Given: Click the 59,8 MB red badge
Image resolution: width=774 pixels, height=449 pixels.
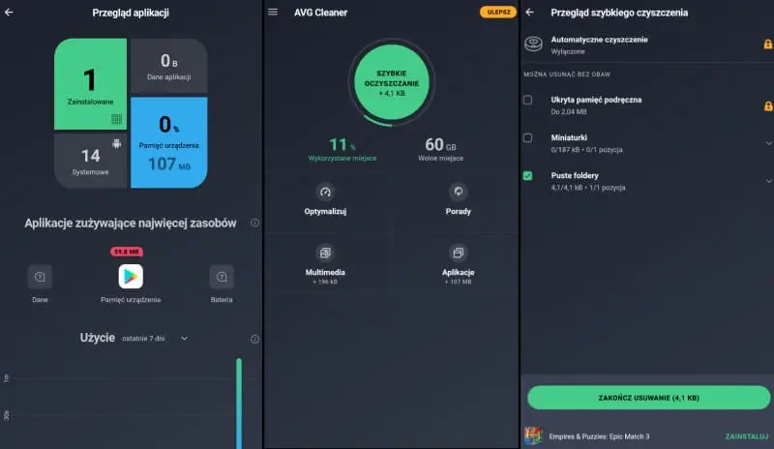Looking at the screenshot, I should [127, 252].
